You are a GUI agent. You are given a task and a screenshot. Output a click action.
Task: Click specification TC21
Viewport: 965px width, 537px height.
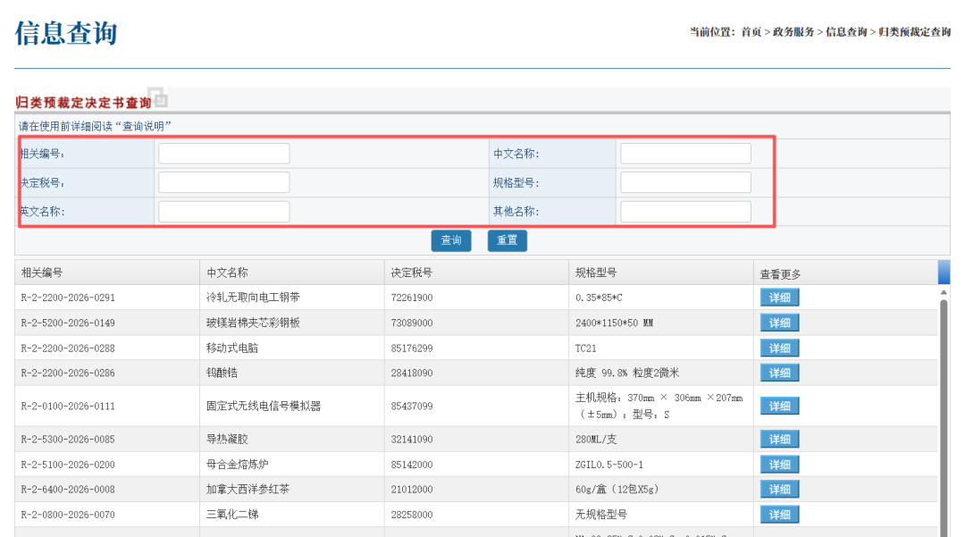point(586,348)
